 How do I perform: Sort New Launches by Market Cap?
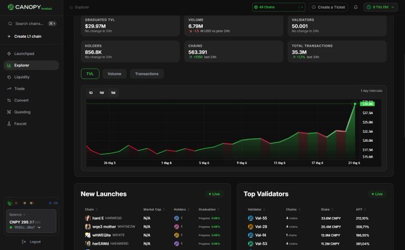[x=154, y=210]
